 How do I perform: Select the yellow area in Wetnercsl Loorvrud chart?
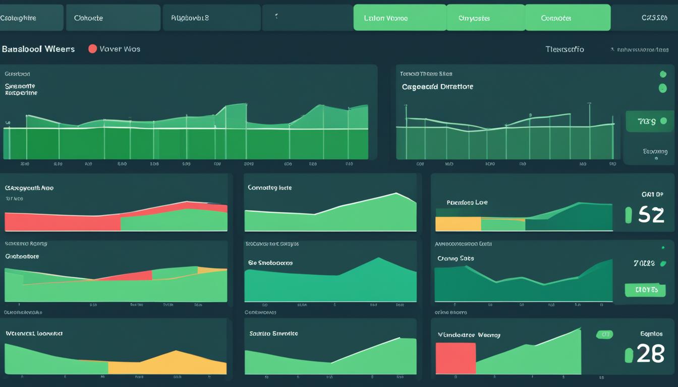coord(167,364)
